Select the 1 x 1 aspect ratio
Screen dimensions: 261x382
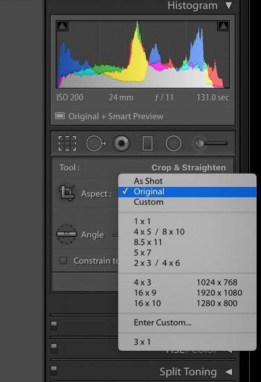tap(187, 222)
